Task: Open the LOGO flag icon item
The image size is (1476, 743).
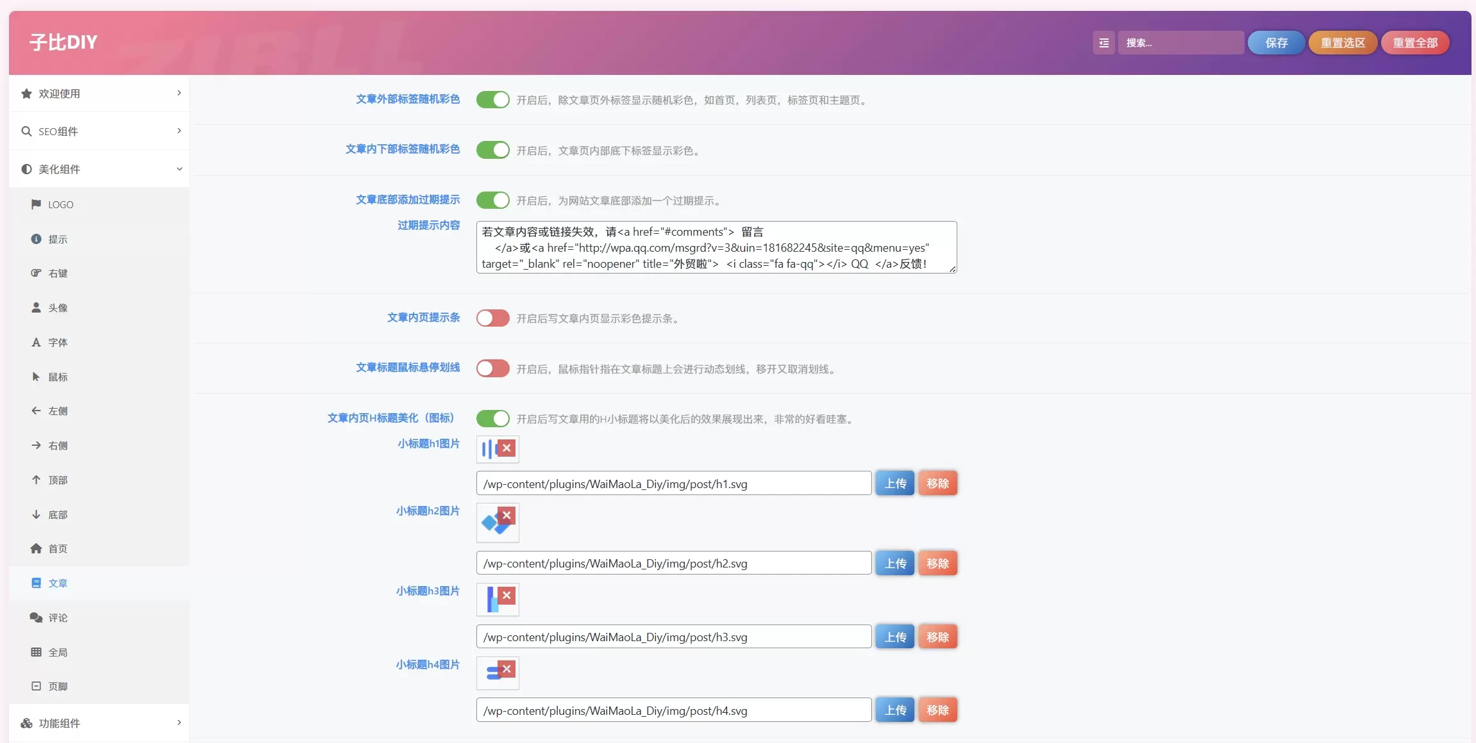Action: (x=99, y=204)
